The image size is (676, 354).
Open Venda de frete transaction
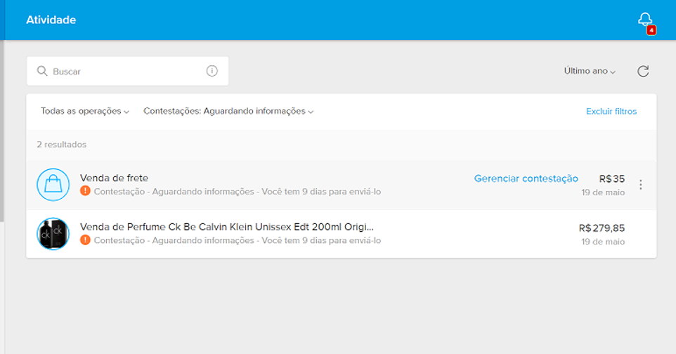coord(114,178)
